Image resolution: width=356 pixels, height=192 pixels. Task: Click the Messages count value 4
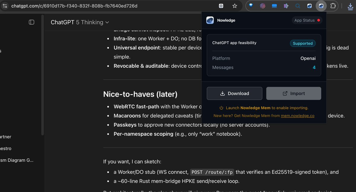314,68
